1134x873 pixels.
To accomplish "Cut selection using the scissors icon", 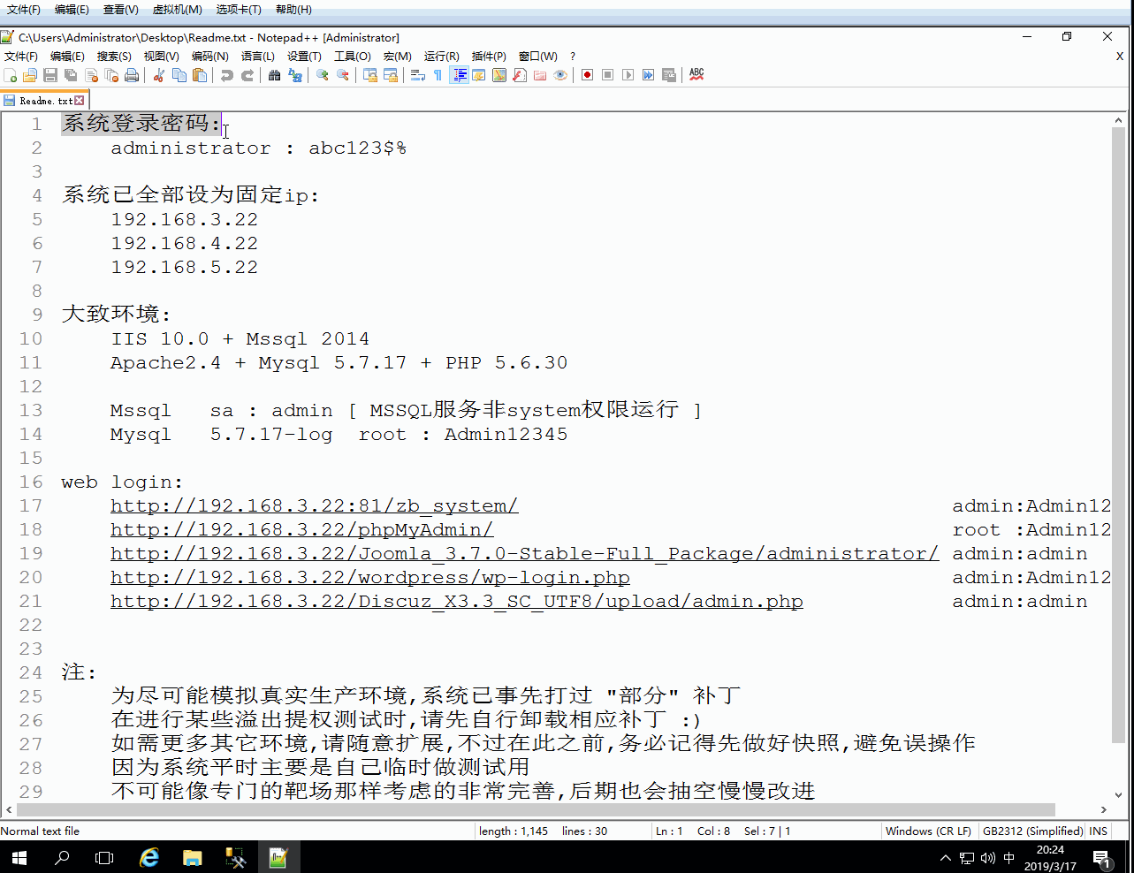I will [x=158, y=75].
